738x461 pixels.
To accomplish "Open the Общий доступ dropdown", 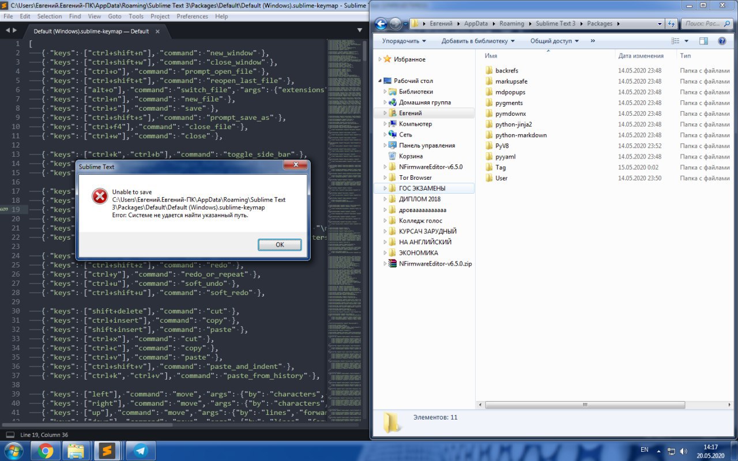I will pos(555,41).
